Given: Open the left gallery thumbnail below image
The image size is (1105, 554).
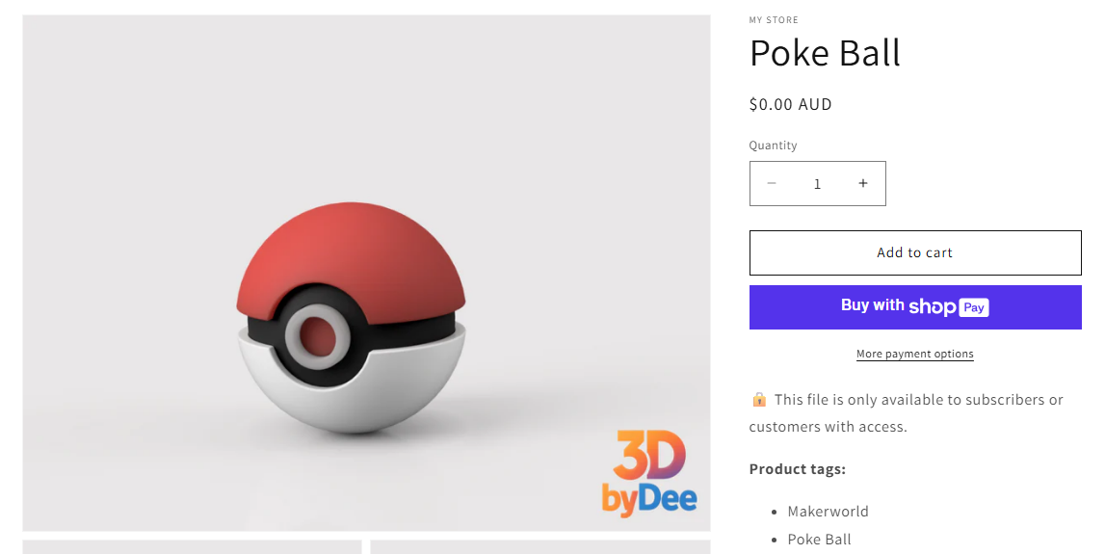Looking at the screenshot, I should pyautogui.click(x=192, y=547).
